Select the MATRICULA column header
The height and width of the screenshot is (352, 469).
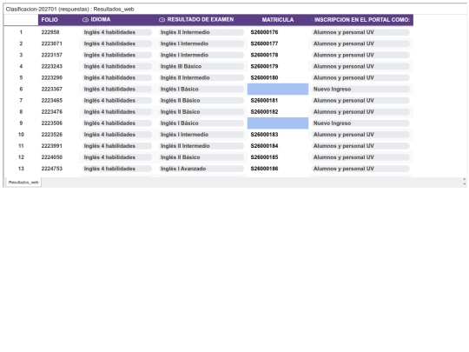coord(278,20)
